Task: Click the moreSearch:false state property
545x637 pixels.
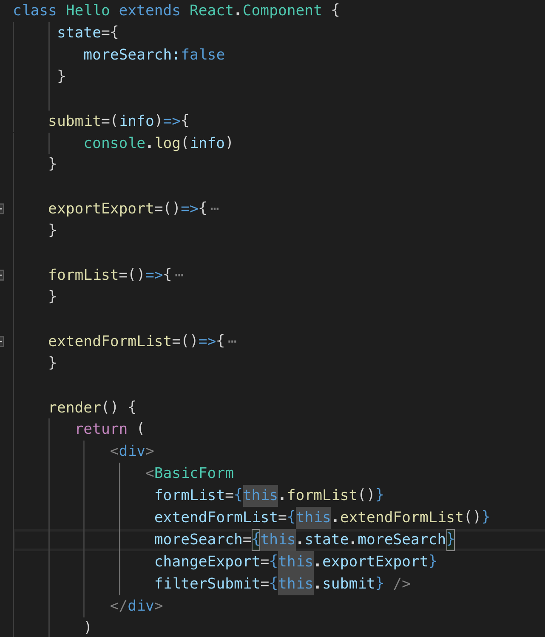Action: 154,54
